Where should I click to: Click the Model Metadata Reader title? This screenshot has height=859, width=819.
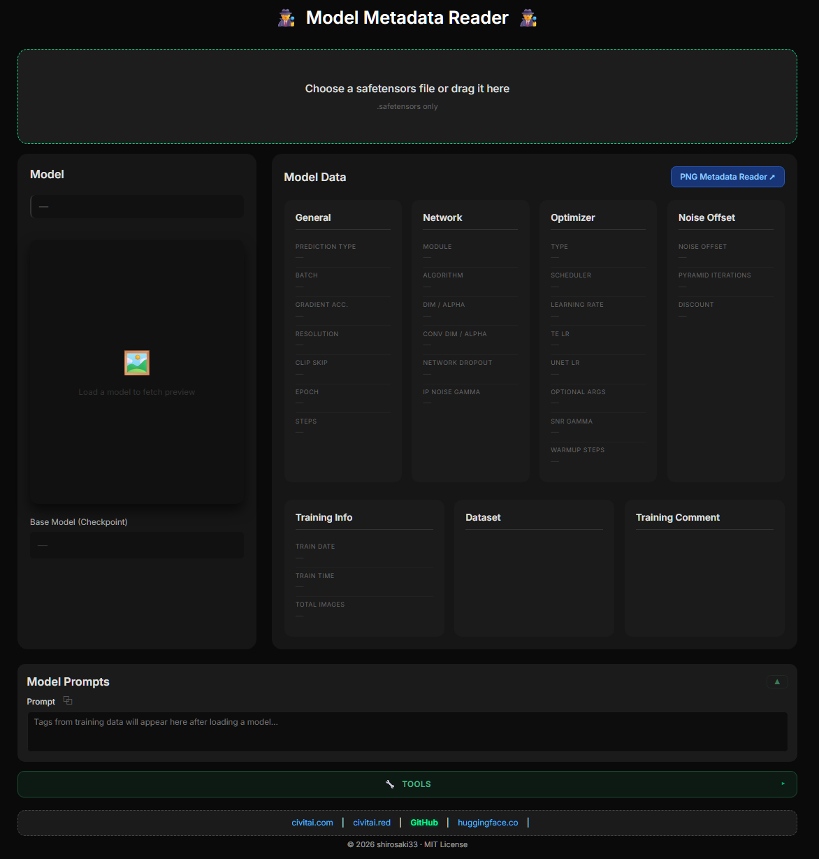point(407,18)
